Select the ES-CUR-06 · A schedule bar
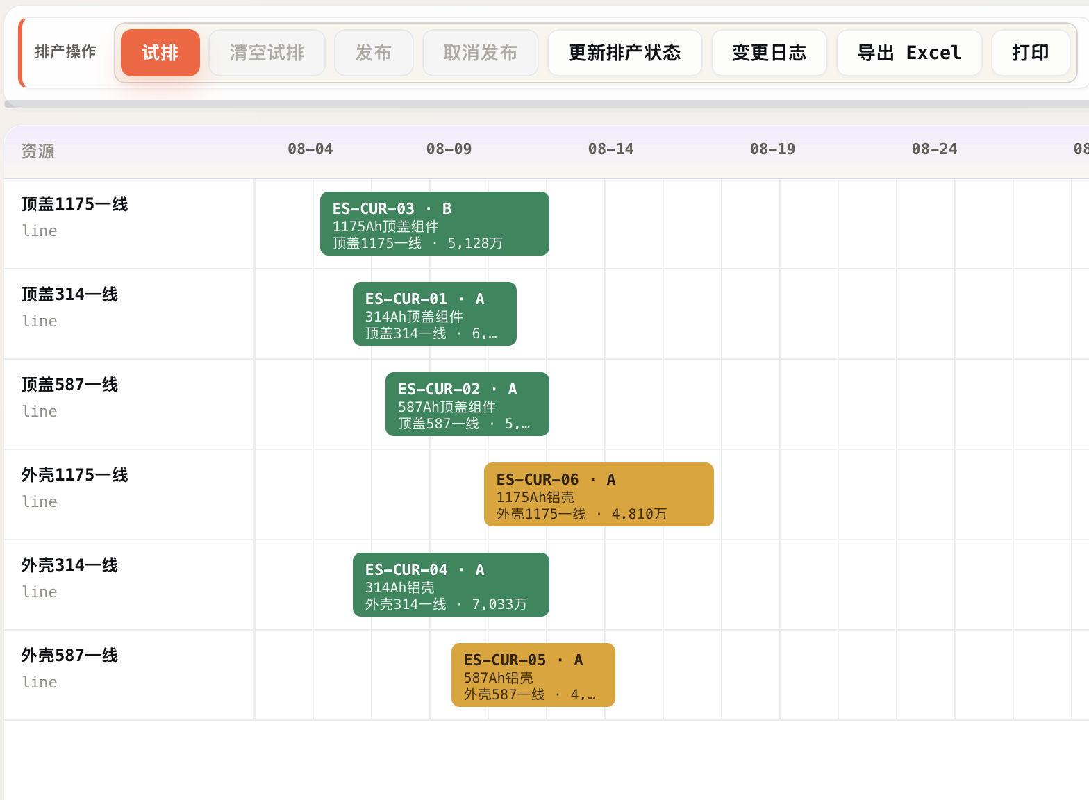Image resolution: width=1089 pixels, height=800 pixels. point(599,494)
